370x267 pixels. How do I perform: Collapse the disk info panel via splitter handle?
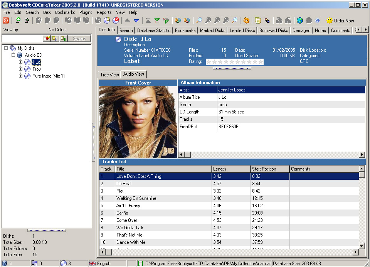(232, 68)
